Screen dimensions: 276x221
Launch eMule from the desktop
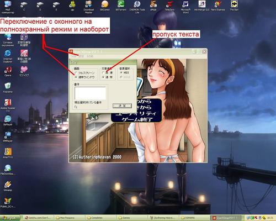tap(153, 6)
